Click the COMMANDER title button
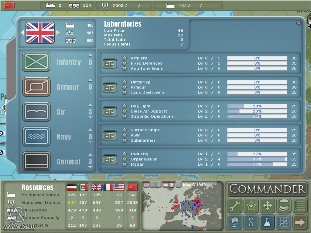 click(x=267, y=189)
